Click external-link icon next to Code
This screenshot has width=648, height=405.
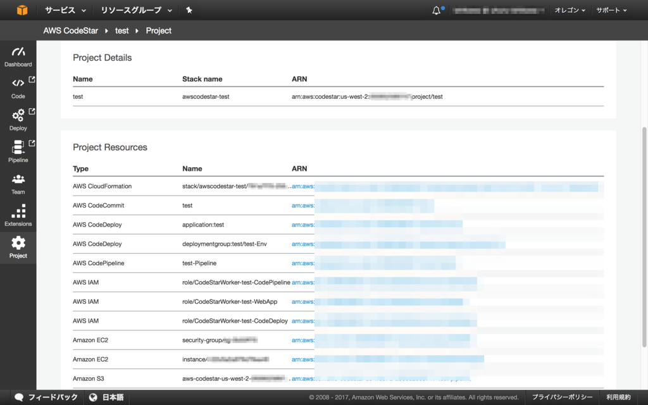(32, 79)
